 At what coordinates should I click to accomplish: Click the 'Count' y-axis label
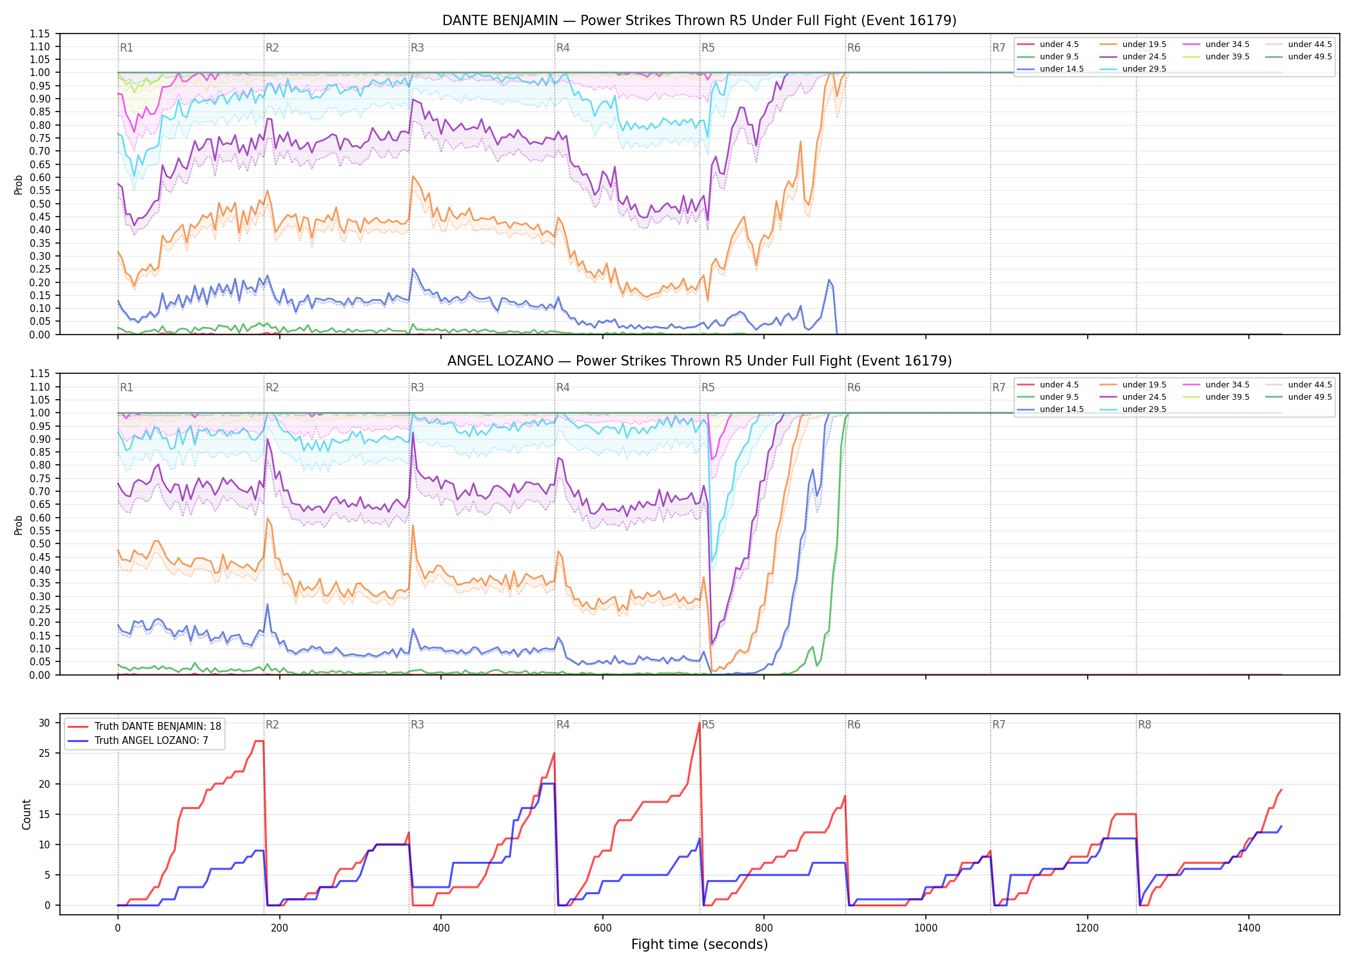(26, 814)
